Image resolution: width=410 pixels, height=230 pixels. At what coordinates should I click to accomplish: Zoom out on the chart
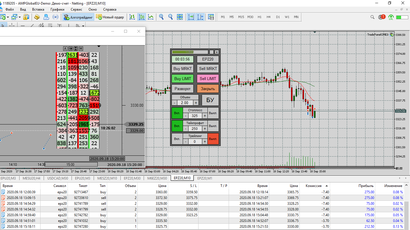(171, 17)
